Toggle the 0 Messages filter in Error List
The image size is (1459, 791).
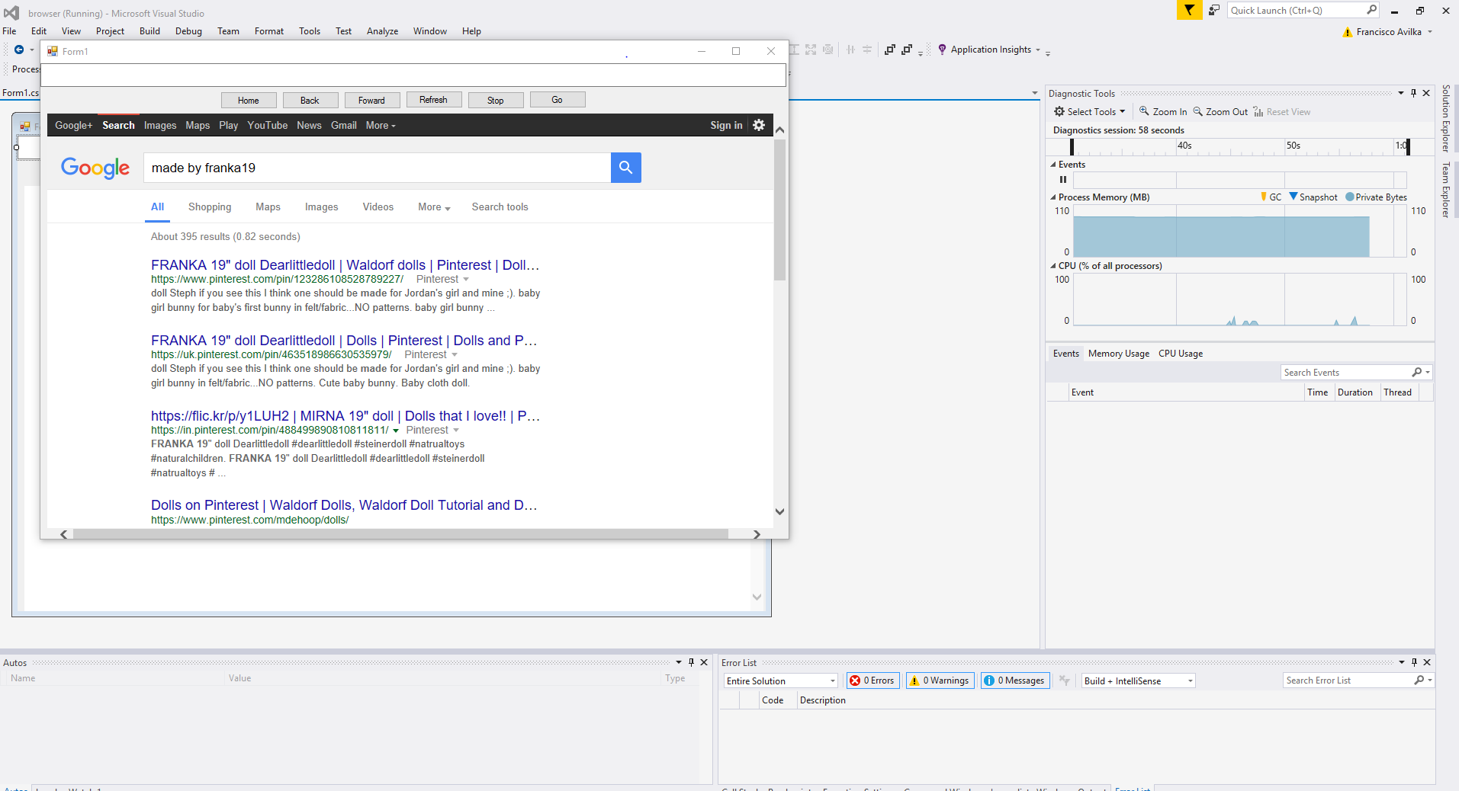point(1014,681)
